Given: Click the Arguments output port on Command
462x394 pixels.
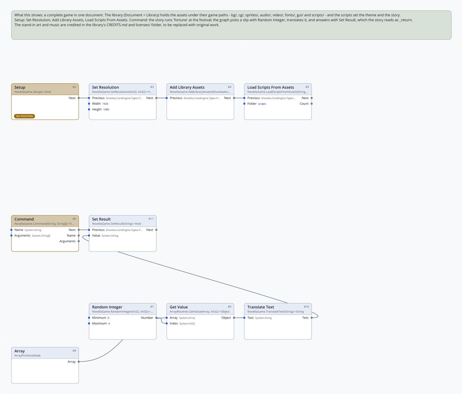Looking at the screenshot, I should pos(79,241).
